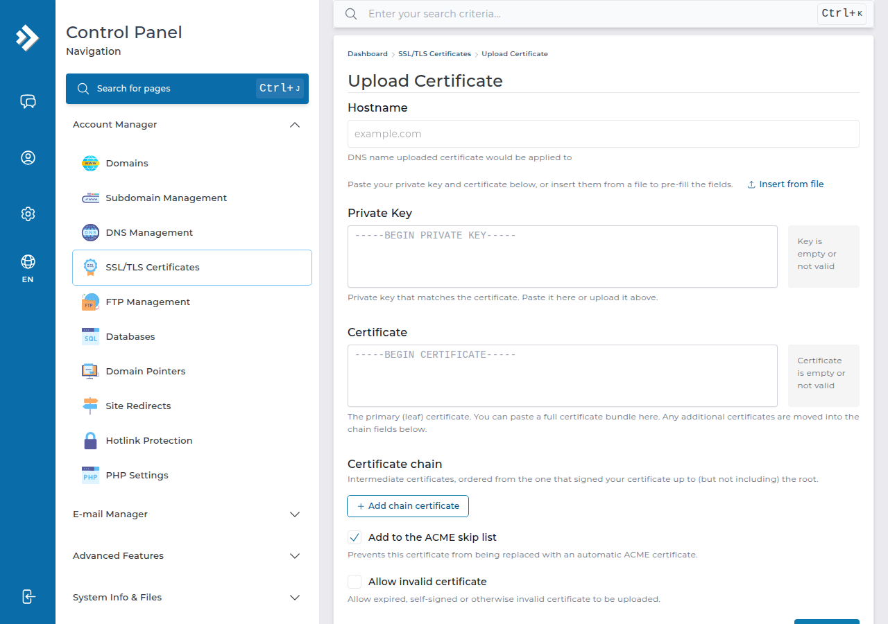Click Upload Certificate breadcrumb text

click(x=515, y=54)
